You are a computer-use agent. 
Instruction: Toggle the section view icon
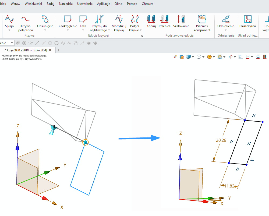click(x=220, y=57)
